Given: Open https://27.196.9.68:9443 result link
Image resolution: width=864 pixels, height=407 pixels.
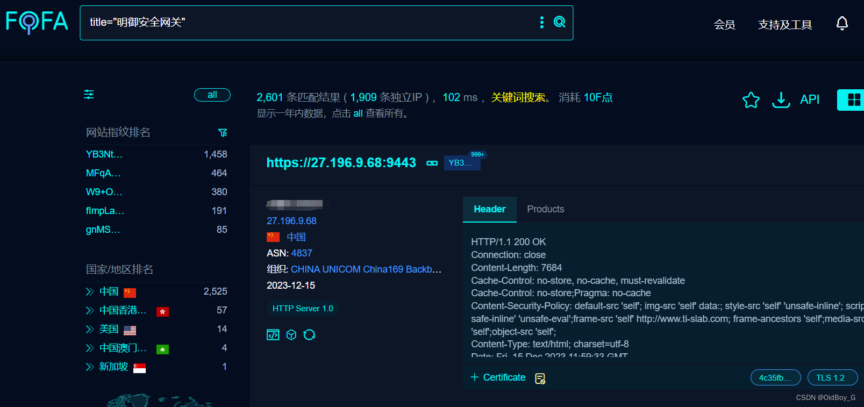Looking at the screenshot, I should [341, 163].
